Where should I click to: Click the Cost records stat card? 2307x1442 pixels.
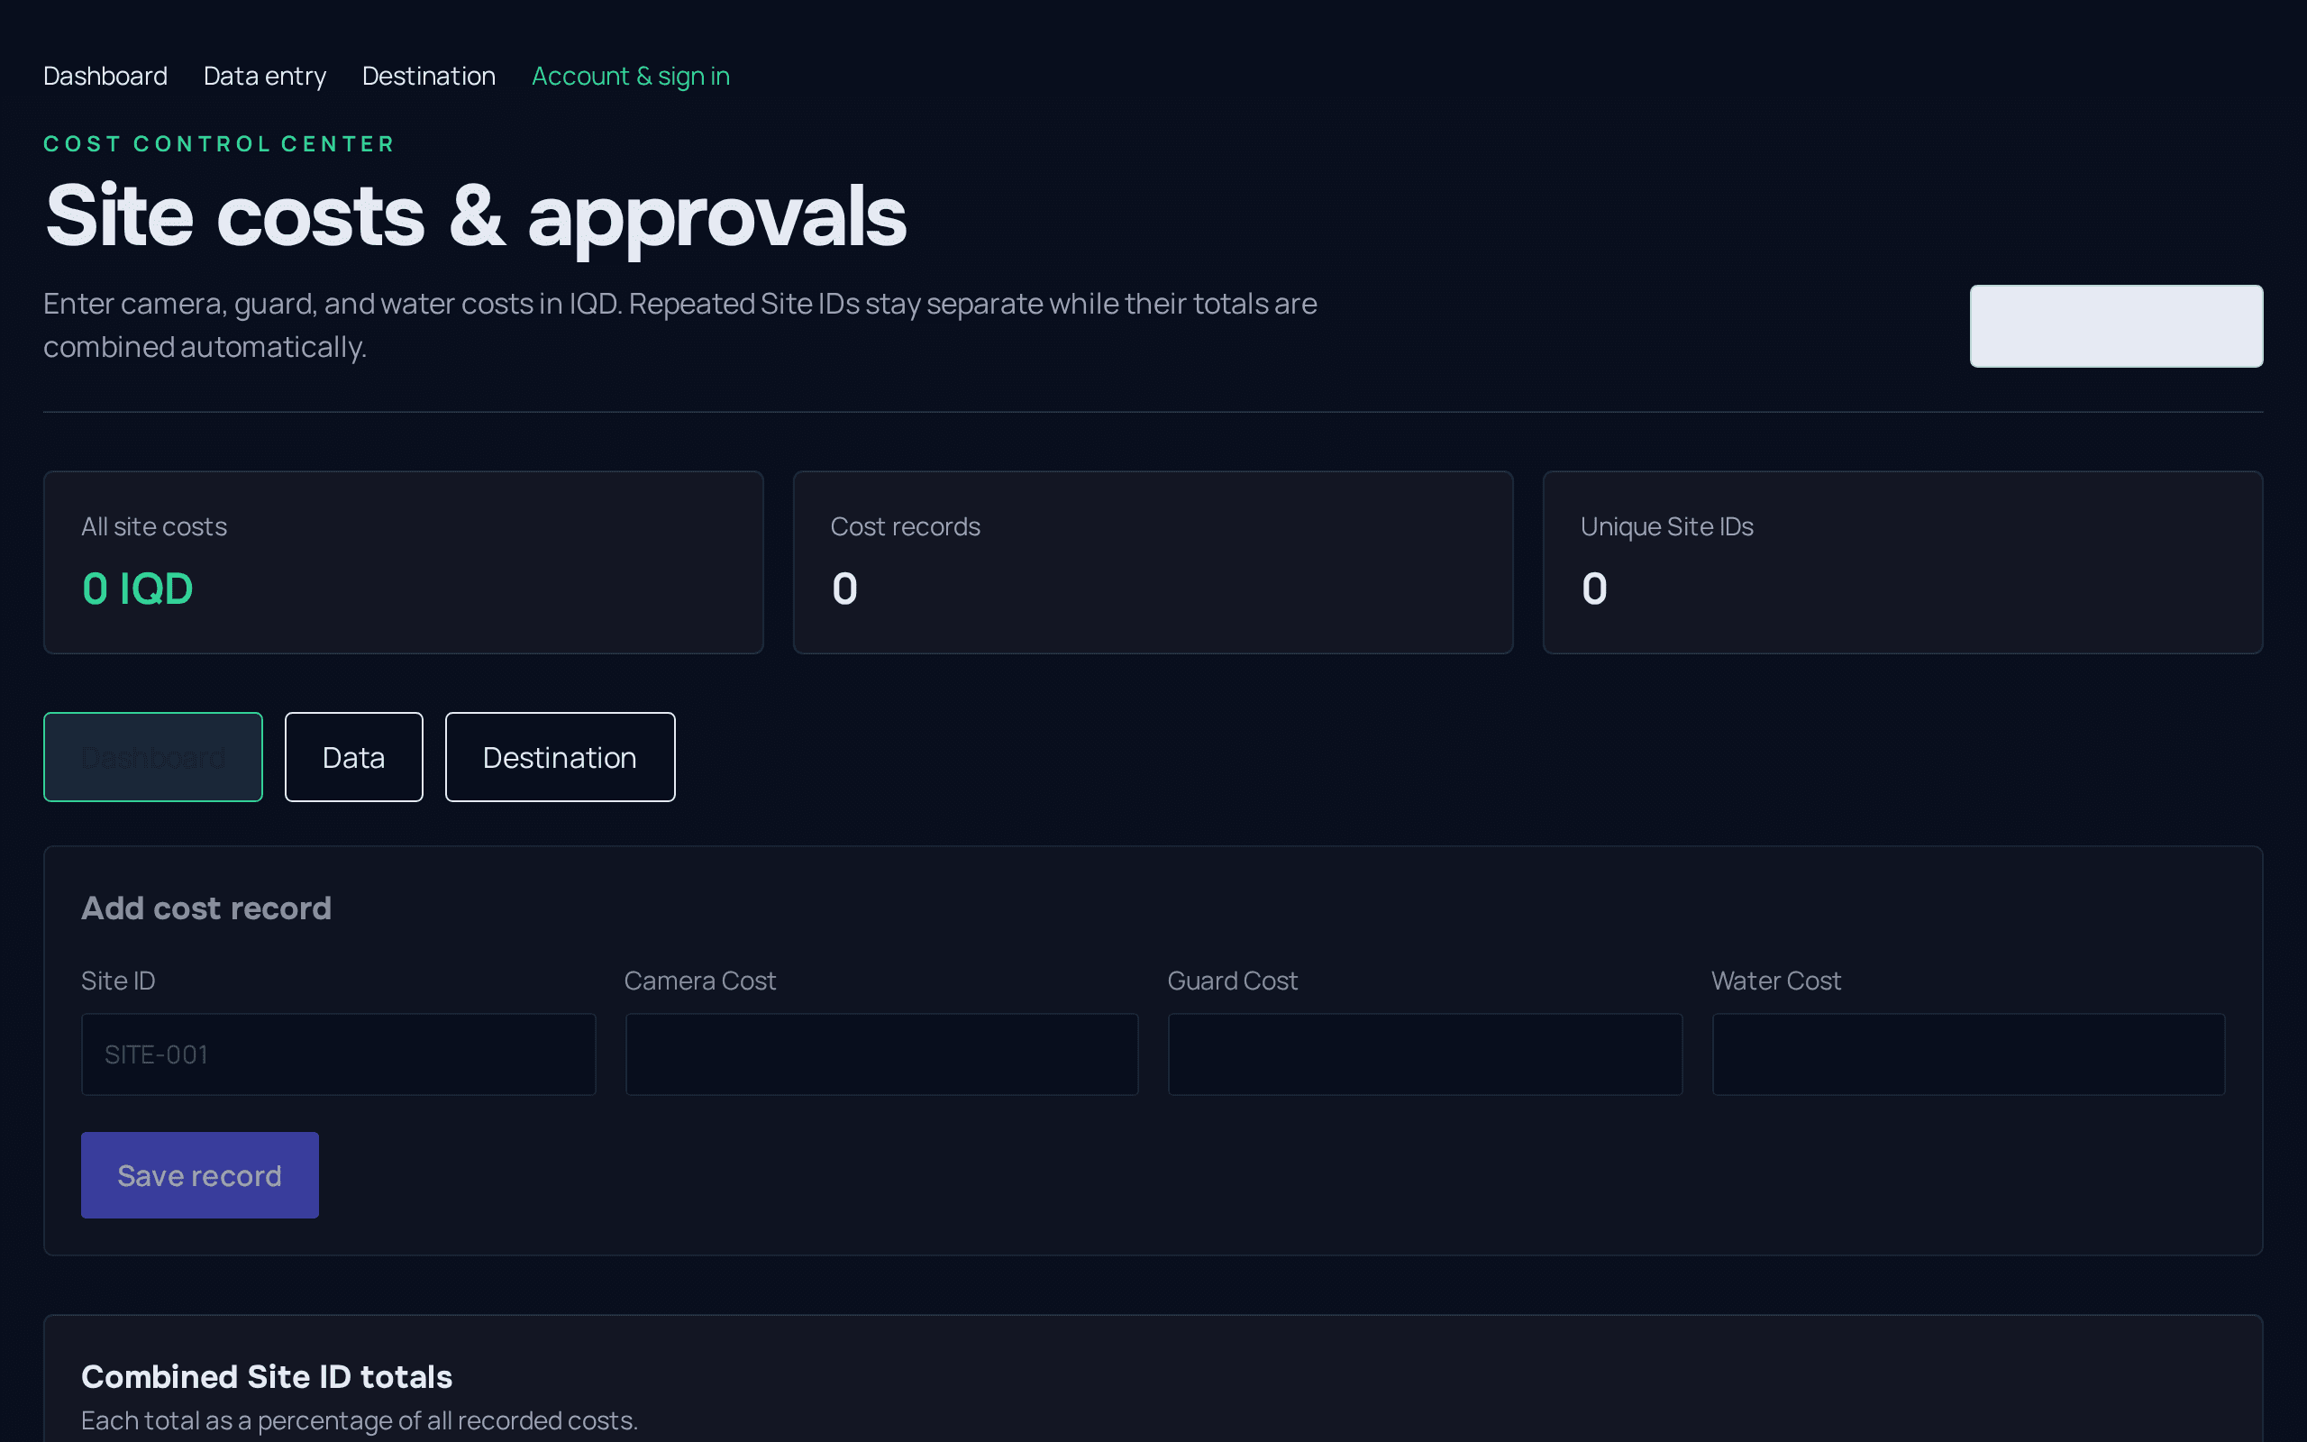pos(1153,561)
